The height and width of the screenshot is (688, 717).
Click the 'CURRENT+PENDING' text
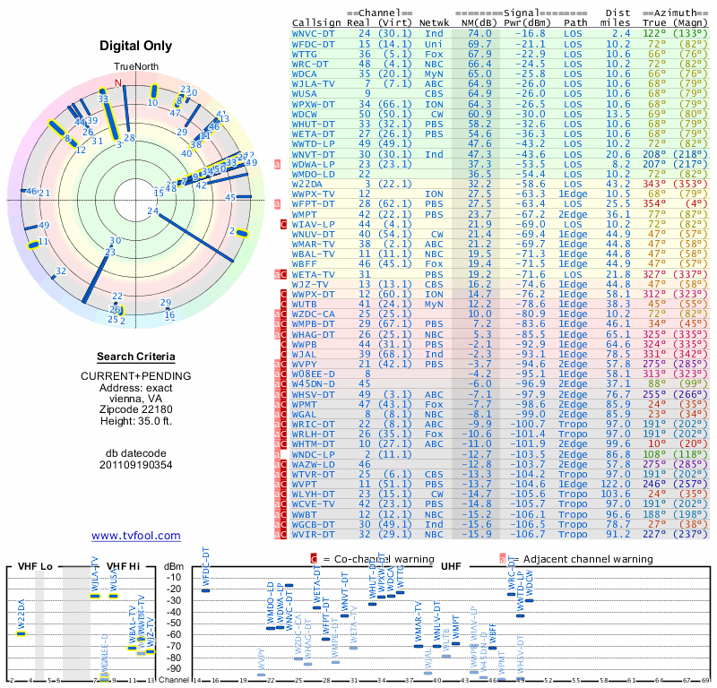(x=136, y=376)
